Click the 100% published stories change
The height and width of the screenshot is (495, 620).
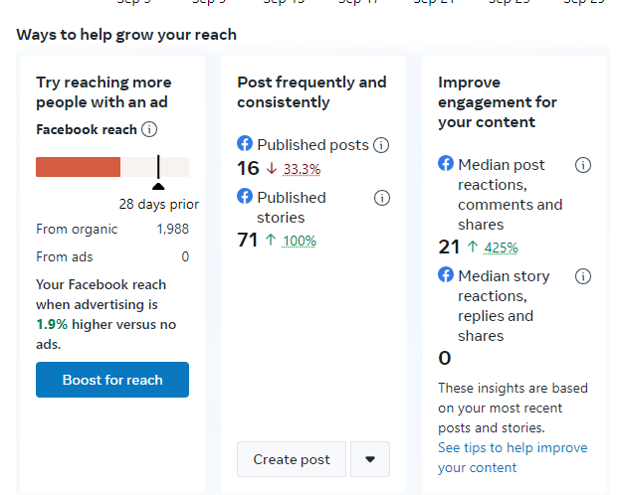coord(299,241)
